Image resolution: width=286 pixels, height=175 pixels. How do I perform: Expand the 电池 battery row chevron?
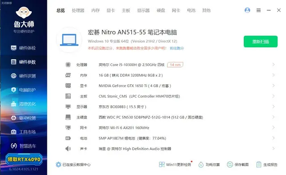273,138
